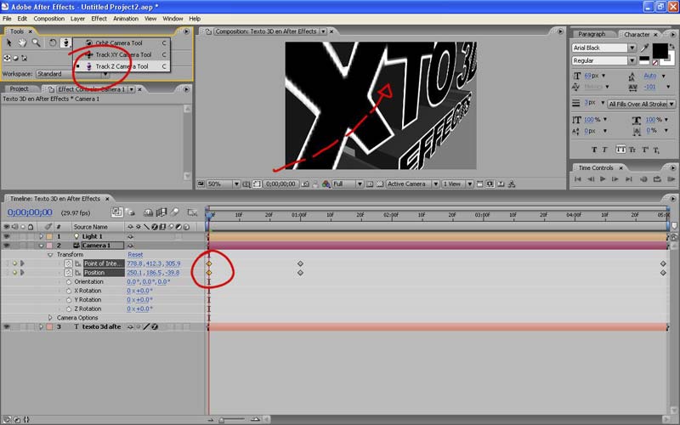
Task: Toggle Point of Interest stopwatch
Action: (69, 263)
